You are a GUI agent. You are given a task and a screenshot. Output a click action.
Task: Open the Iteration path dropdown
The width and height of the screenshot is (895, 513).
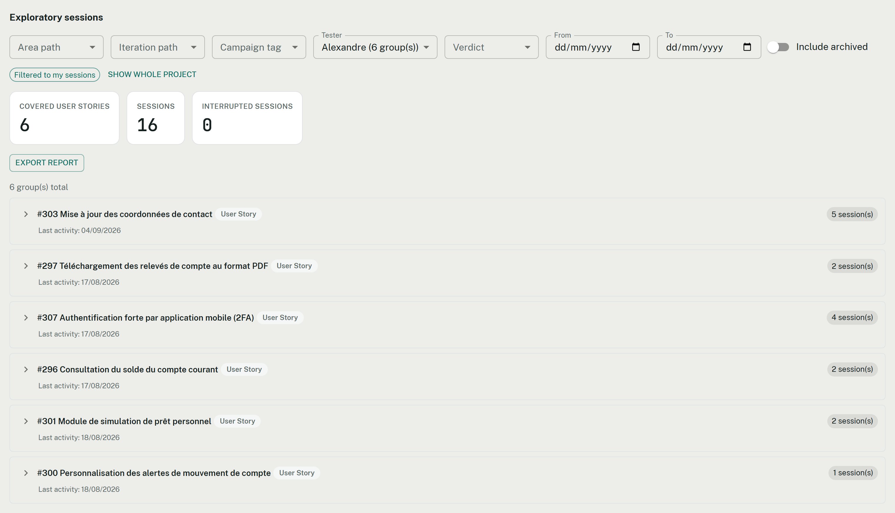(158, 47)
